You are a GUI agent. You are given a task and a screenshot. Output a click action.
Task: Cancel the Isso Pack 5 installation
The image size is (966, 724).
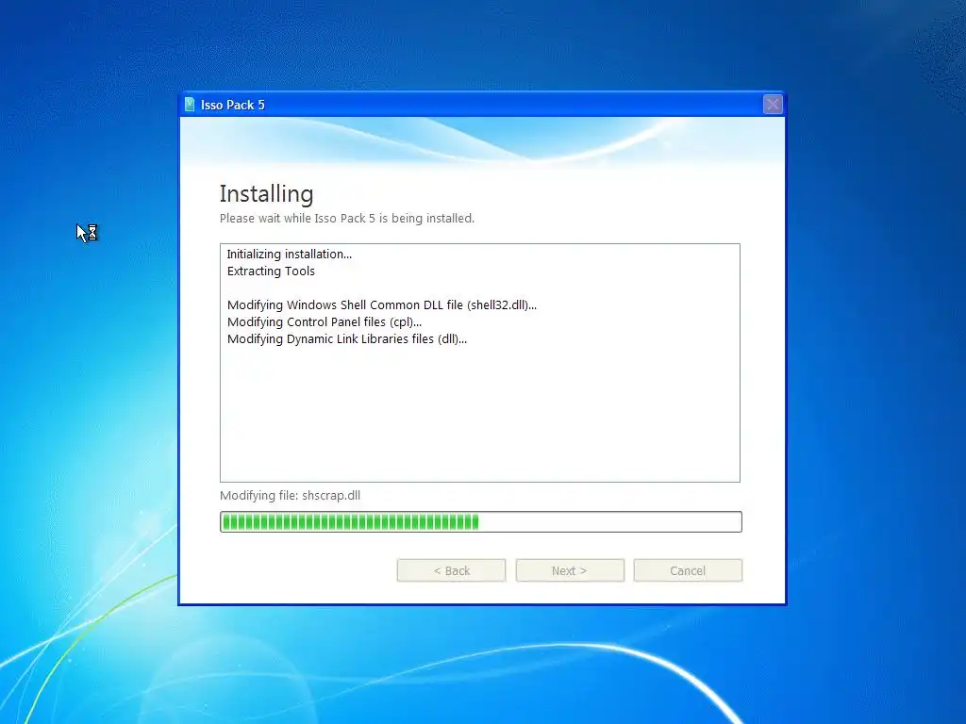pyautogui.click(x=688, y=570)
